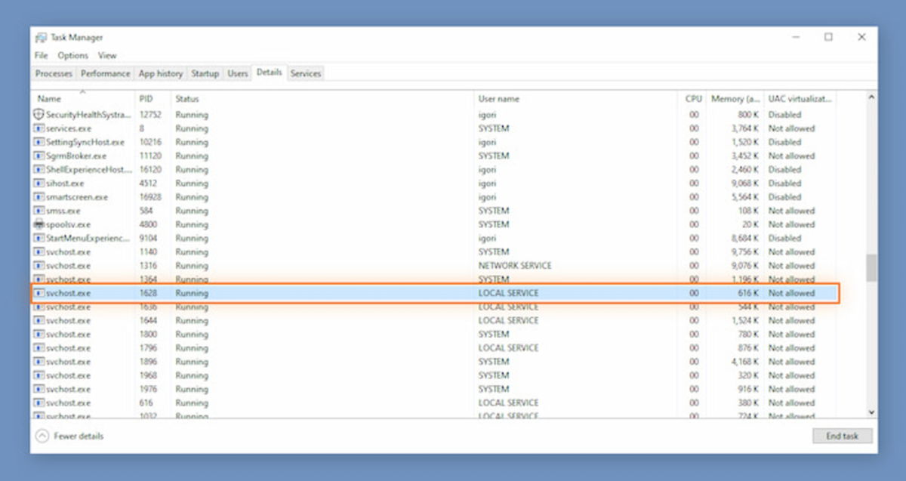Click icon of svchost.exe PID 1140
The image size is (906, 481).
[x=39, y=252]
